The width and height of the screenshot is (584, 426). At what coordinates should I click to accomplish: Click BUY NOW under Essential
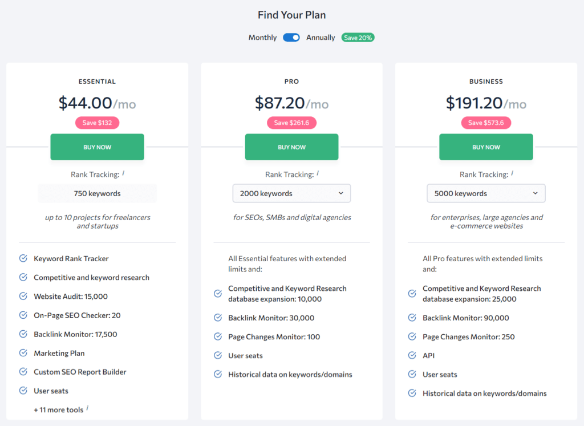[x=97, y=147]
